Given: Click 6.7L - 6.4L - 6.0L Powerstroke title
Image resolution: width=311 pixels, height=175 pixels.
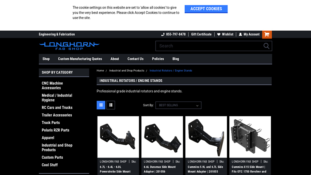Looking at the screenshot, I should [115, 169].
